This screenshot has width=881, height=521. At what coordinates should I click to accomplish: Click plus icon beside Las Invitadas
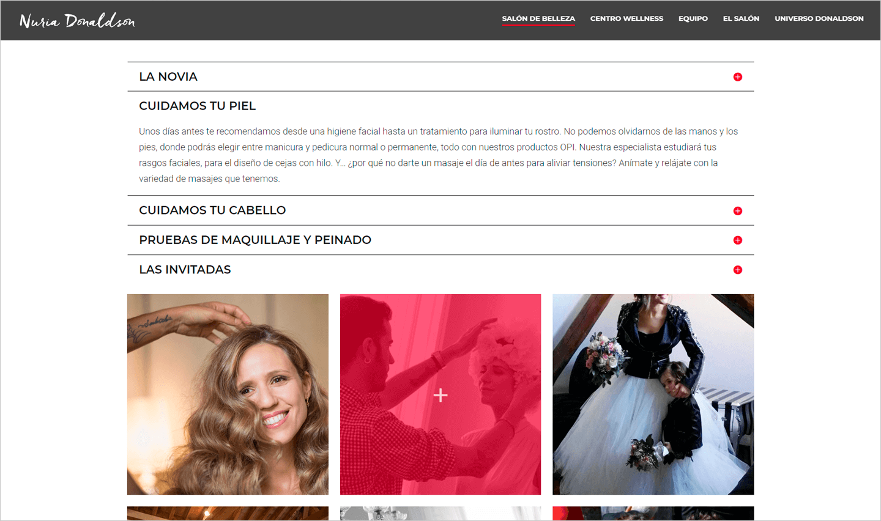[x=737, y=270]
